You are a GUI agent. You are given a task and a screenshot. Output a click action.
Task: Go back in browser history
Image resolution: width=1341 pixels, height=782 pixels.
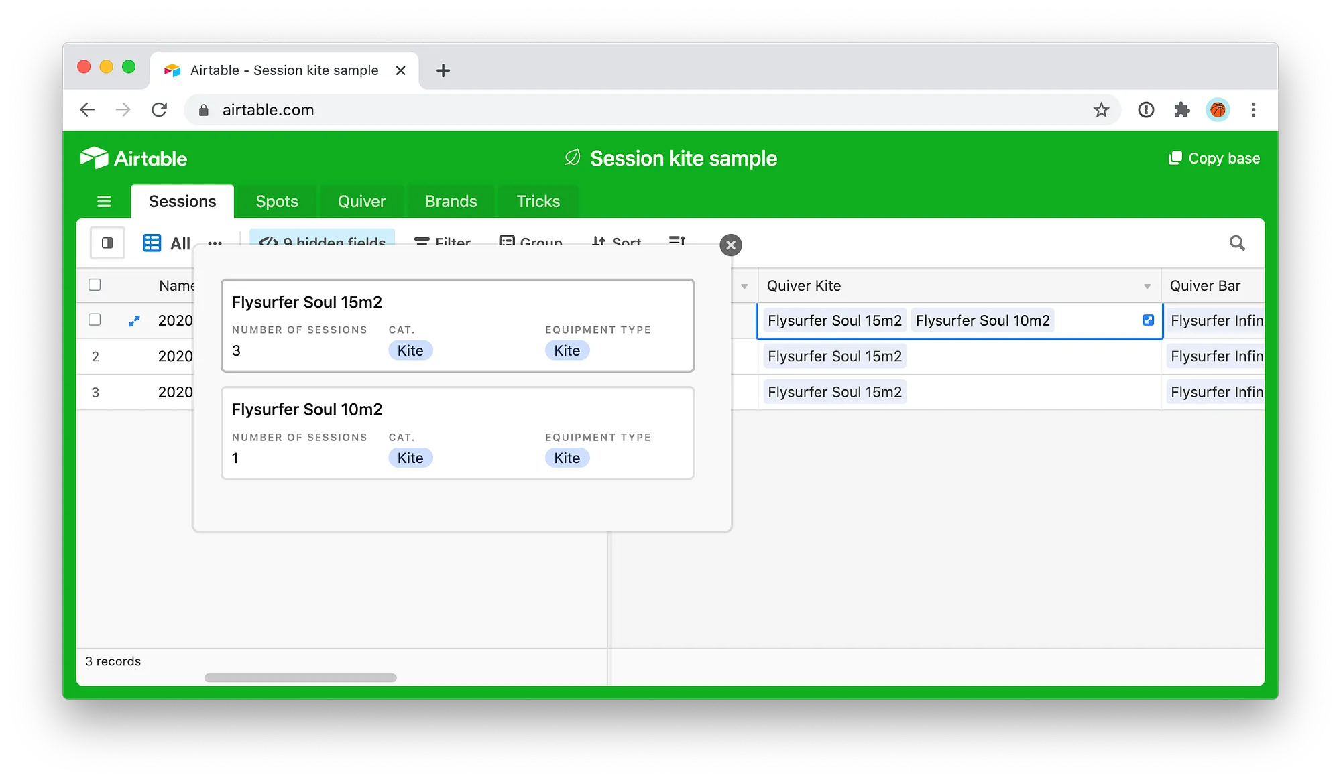click(87, 110)
